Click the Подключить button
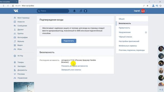 pyautogui.click(x=69, y=41)
